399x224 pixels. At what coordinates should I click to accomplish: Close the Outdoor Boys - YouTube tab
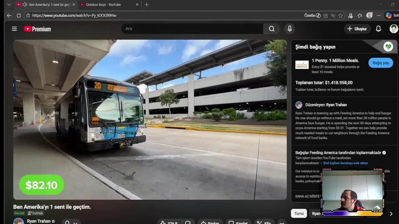(x=137, y=5)
